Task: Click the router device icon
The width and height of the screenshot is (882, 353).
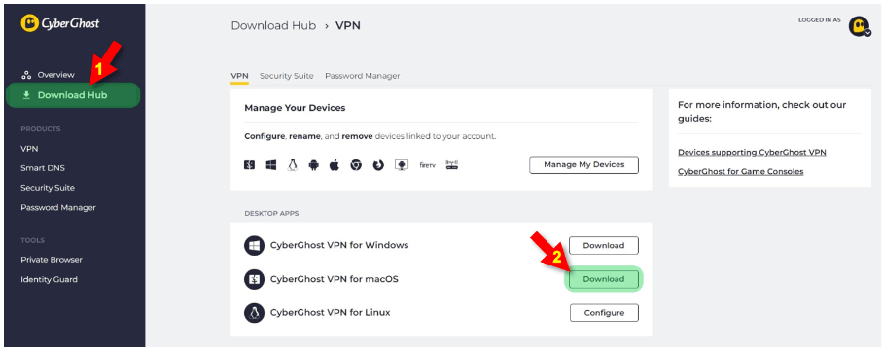Action: pos(452,165)
